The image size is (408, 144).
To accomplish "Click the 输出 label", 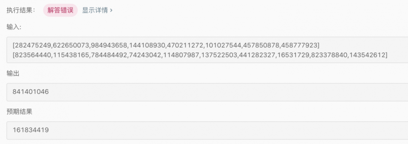I will point(13,74).
